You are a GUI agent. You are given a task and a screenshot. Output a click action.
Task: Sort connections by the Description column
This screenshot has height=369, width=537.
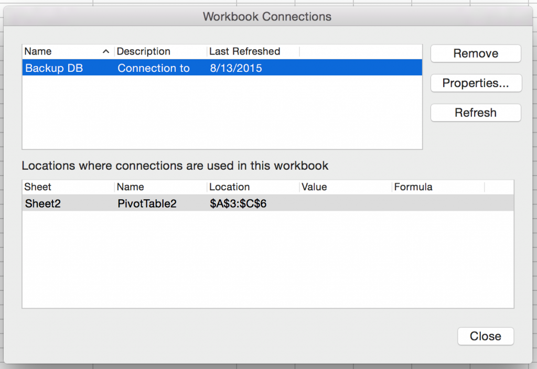[x=143, y=51]
